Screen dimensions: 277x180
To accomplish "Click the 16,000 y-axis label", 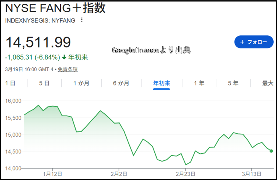I will pos(13,101).
